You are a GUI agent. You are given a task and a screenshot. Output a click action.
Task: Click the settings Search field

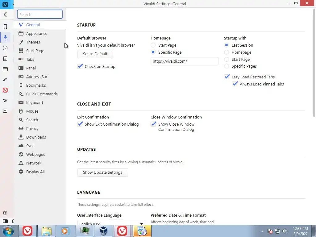coord(40,14)
